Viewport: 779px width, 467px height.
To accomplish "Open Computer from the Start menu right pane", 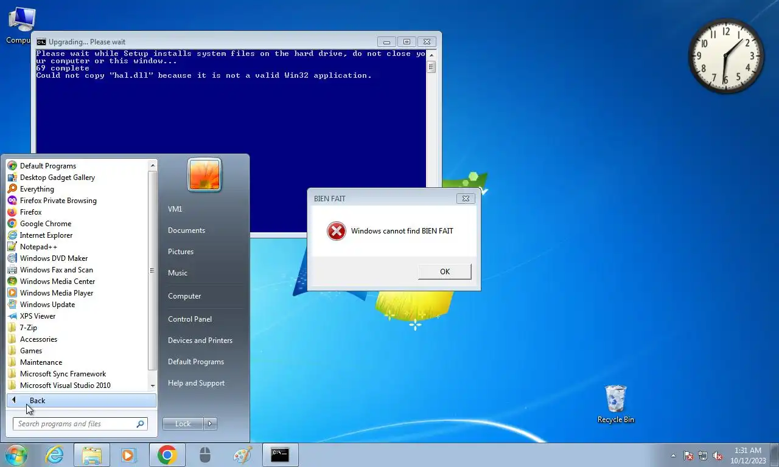I will (x=184, y=296).
